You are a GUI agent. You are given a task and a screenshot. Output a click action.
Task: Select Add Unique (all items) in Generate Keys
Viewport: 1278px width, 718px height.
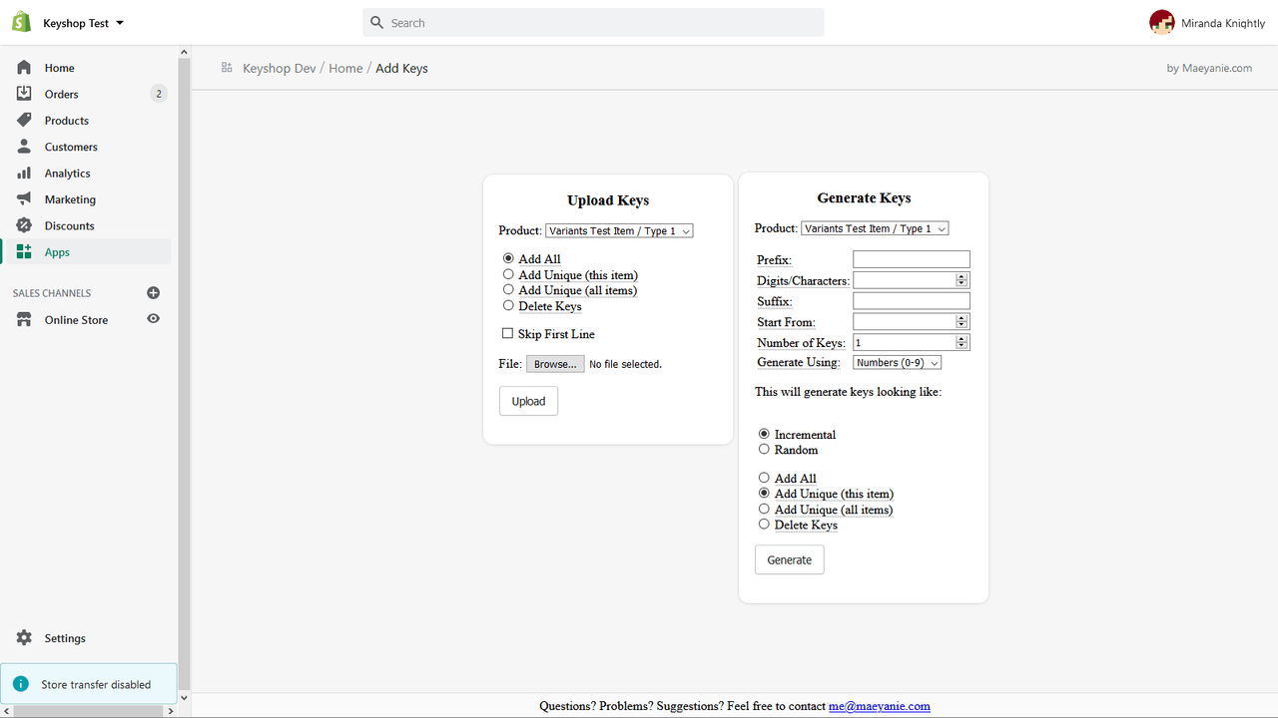(x=764, y=509)
